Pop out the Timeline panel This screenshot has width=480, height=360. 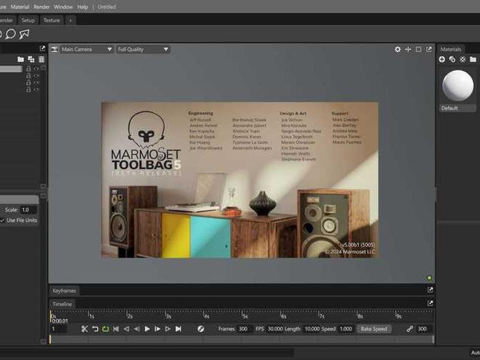[x=430, y=303]
